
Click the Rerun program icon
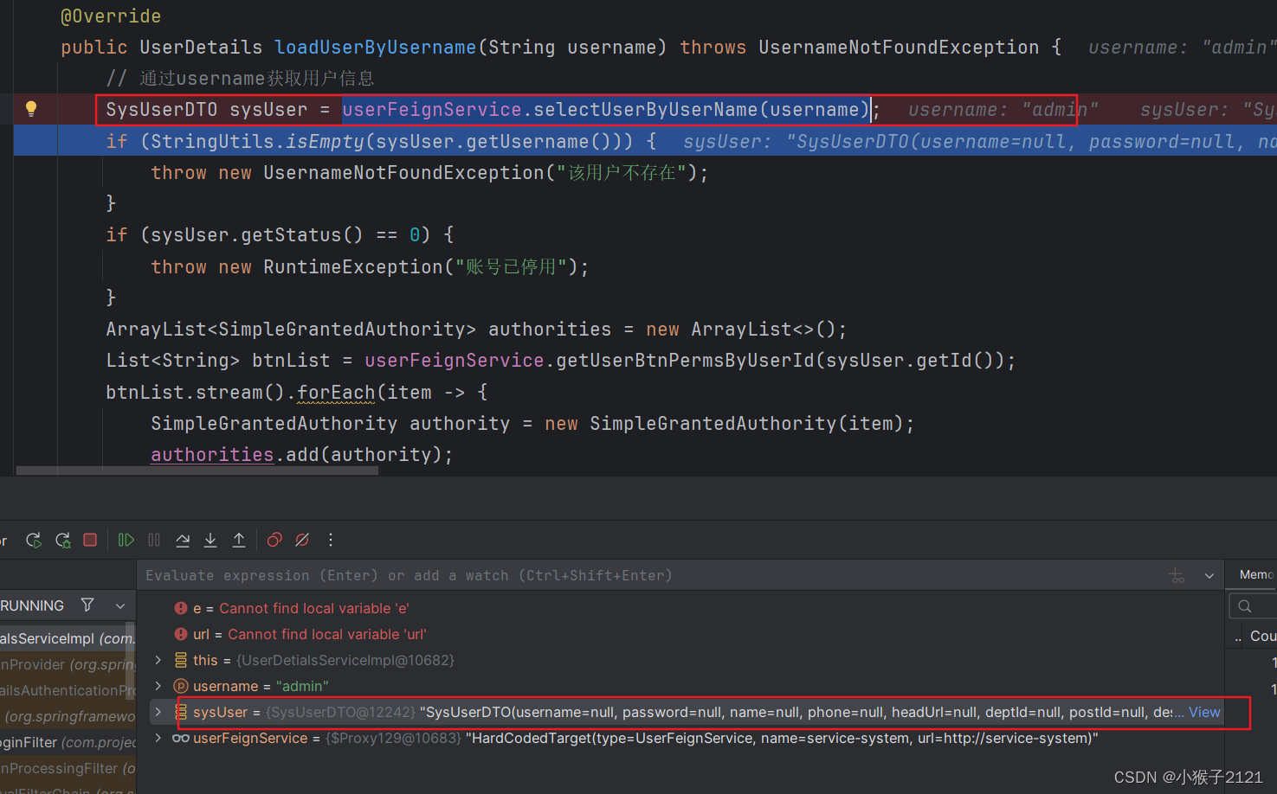(33, 540)
